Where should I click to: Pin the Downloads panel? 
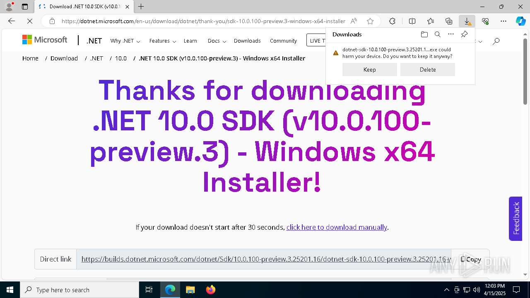464,34
